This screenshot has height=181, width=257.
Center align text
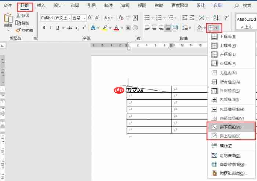pyautogui.click(x=154, y=28)
